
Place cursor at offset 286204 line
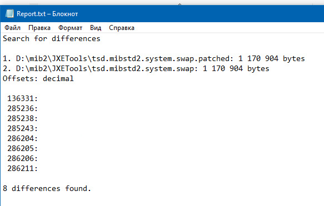pos(23,138)
